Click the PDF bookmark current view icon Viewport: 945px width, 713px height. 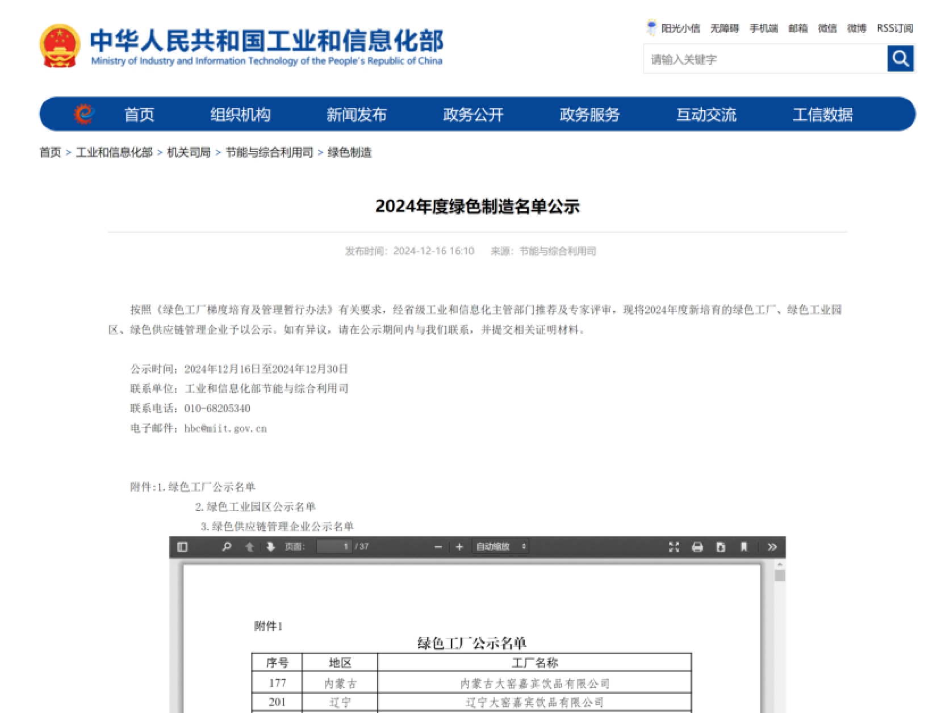click(x=744, y=547)
